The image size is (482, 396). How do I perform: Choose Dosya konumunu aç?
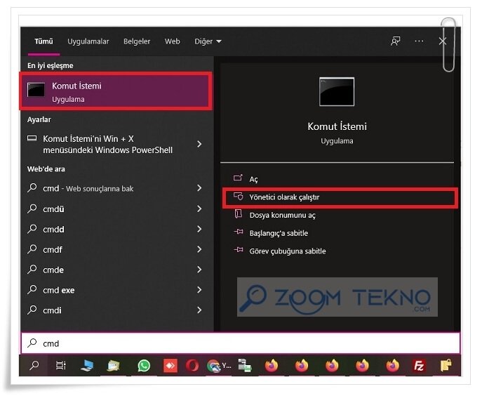(282, 215)
